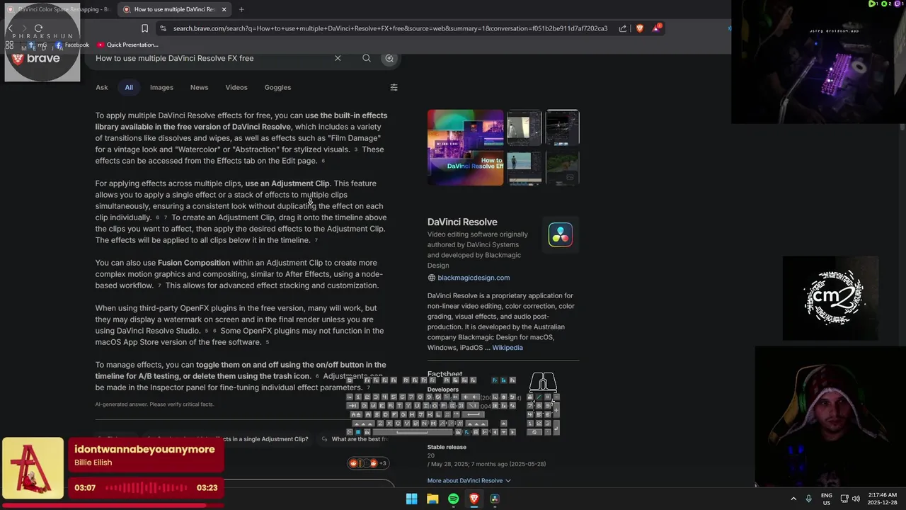
Task: Click the DaVinci Resolve info panel title
Action: click(x=462, y=222)
